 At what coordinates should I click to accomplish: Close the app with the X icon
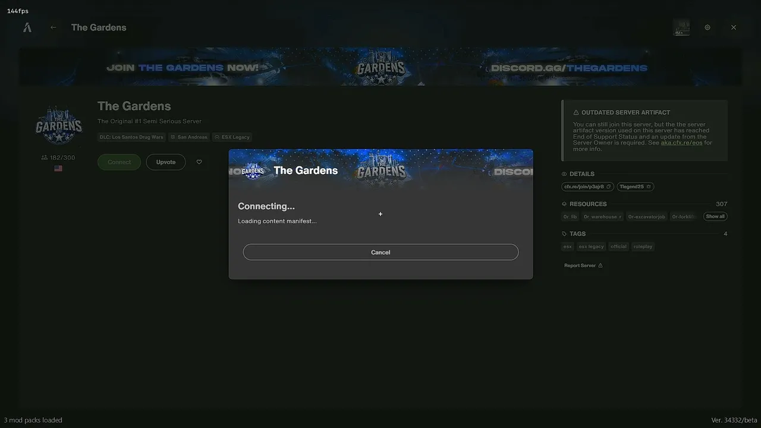(734, 27)
